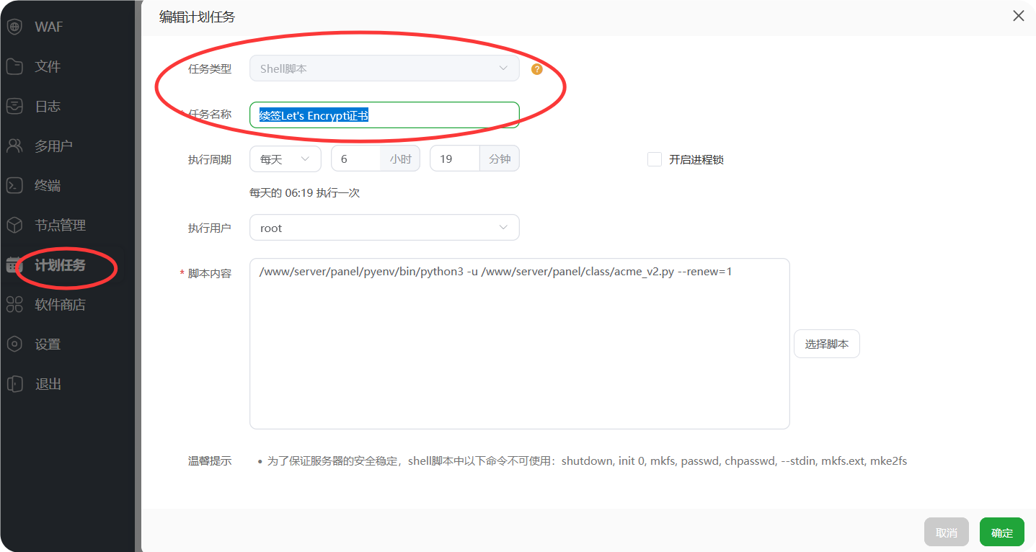Image resolution: width=1036 pixels, height=552 pixels.
Task: Confirm with the green 确定 button
Action: pyautogui.click(x=1002, y=532)
